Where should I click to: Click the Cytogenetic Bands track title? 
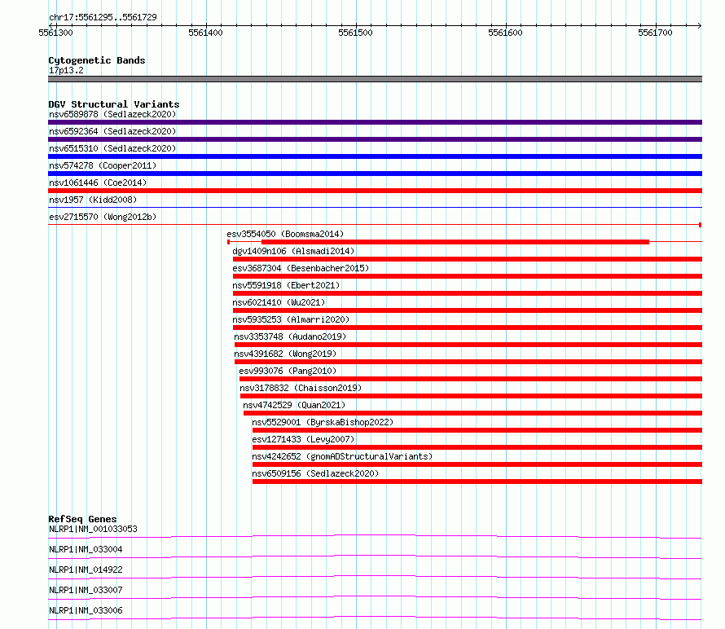click(97, 60)
